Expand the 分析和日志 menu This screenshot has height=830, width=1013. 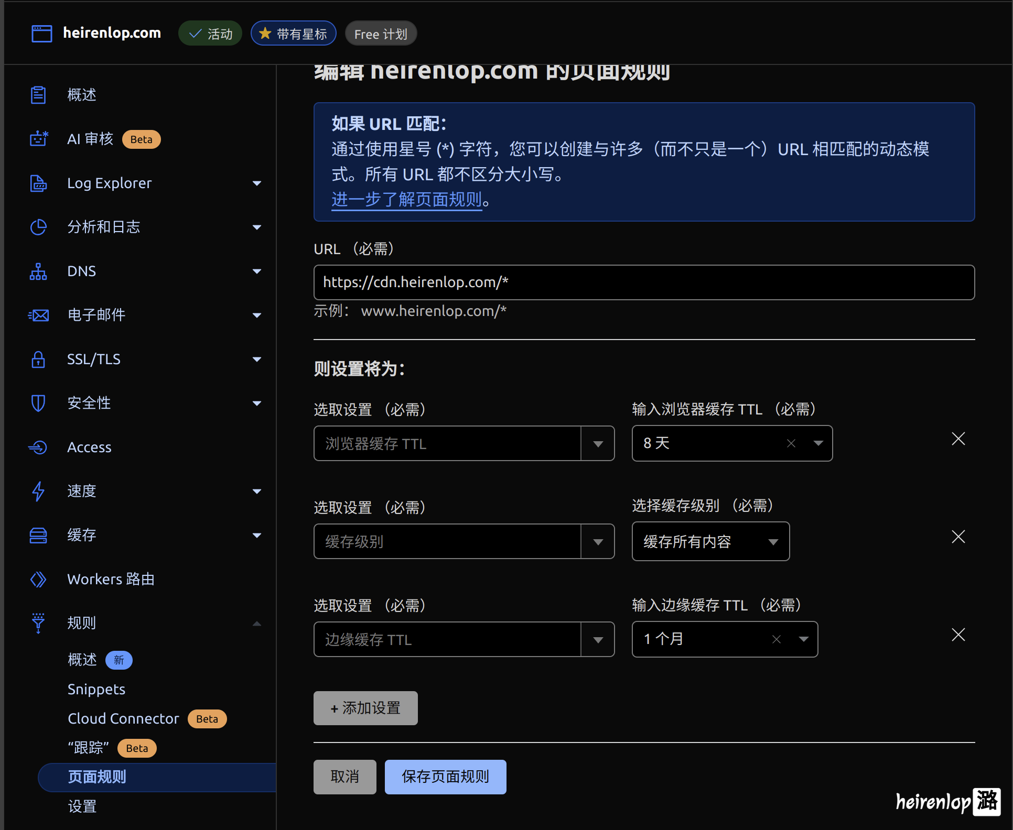[x=257, y=227]
